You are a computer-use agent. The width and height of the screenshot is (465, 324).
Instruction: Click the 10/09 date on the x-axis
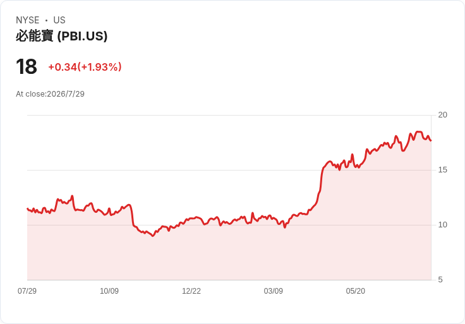(x=109, y=291)
